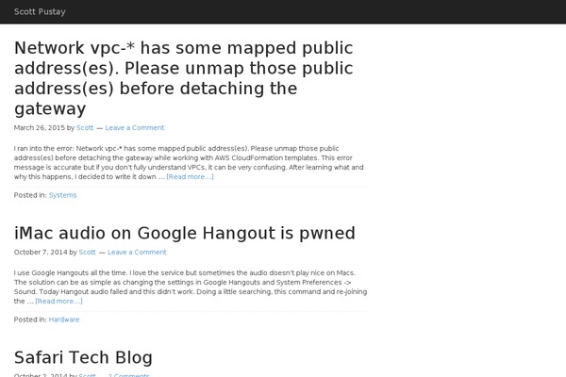Open 'iMac audio on Google Hangout is pwned' post
The height and width of the screenshot is (377, 566).
pyautogui.click(x=185, y=233)
